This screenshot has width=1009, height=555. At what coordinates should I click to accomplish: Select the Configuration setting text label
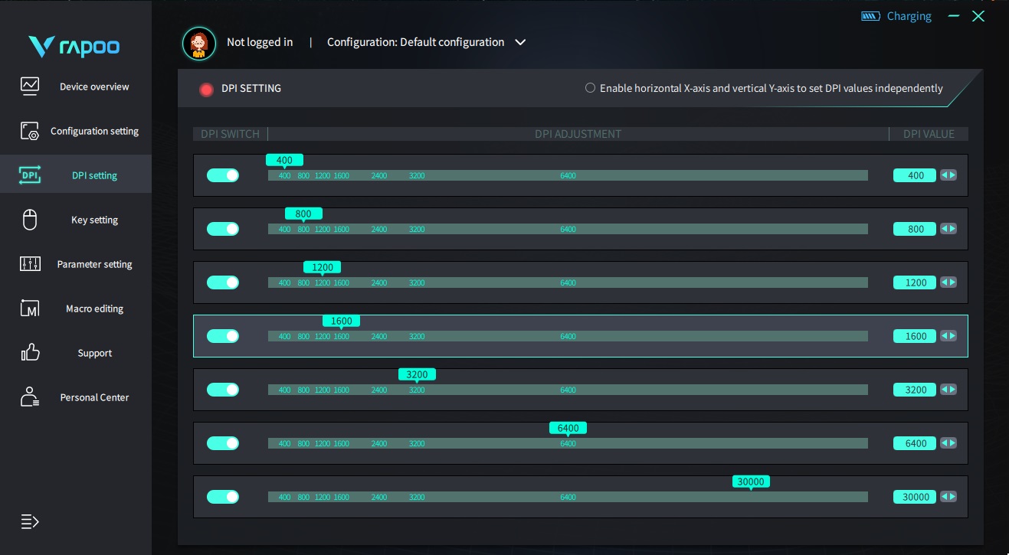click(x=94, y=131)
